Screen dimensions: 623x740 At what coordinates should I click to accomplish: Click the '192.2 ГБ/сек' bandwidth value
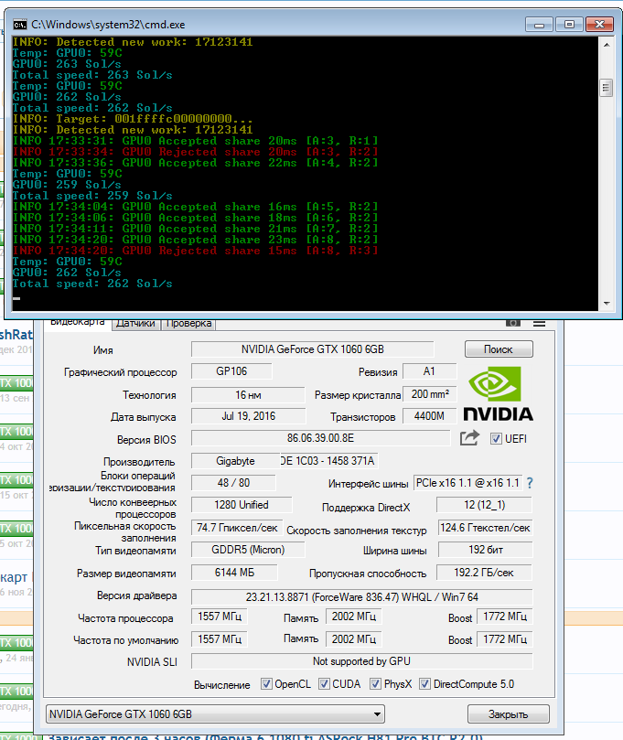pyautogui.click(x=484, y=573)
